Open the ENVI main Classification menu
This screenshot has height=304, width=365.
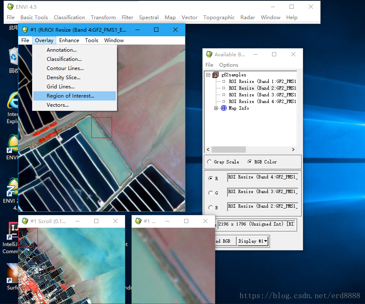coord(69,17)
